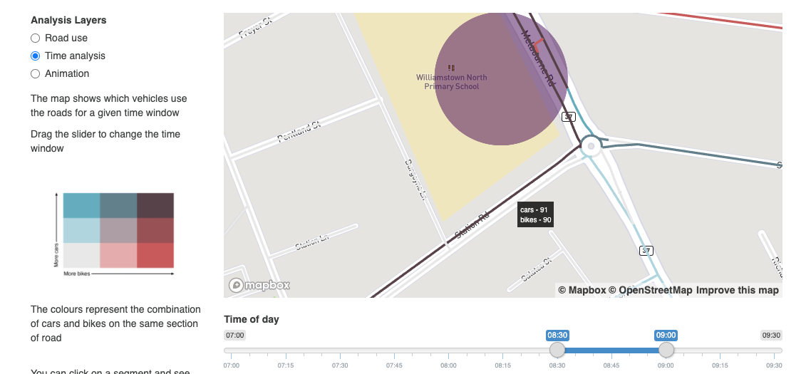Screen dimensions: 811x374
Task: Click the teal top-left legend swatch
Action: coord(81,205)
